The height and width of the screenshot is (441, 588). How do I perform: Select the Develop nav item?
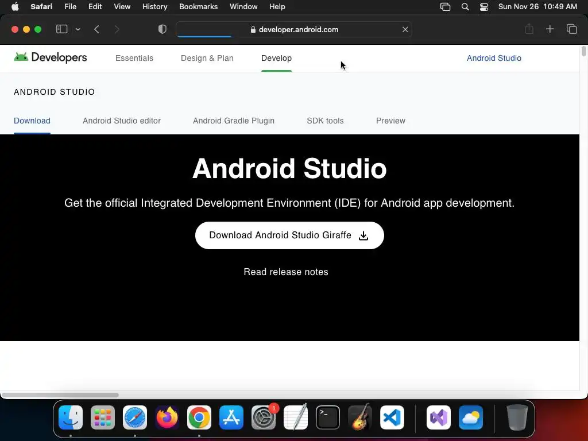coord(276,58)
